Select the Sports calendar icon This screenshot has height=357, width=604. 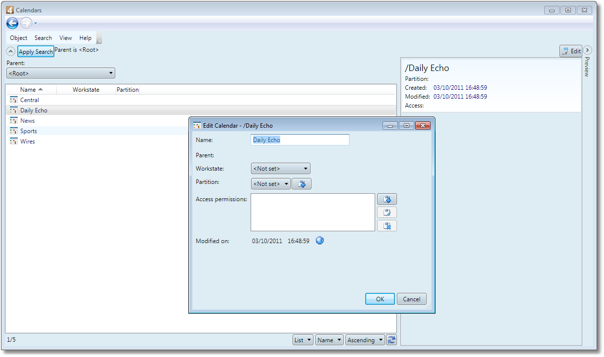click(x=13, y=131)
